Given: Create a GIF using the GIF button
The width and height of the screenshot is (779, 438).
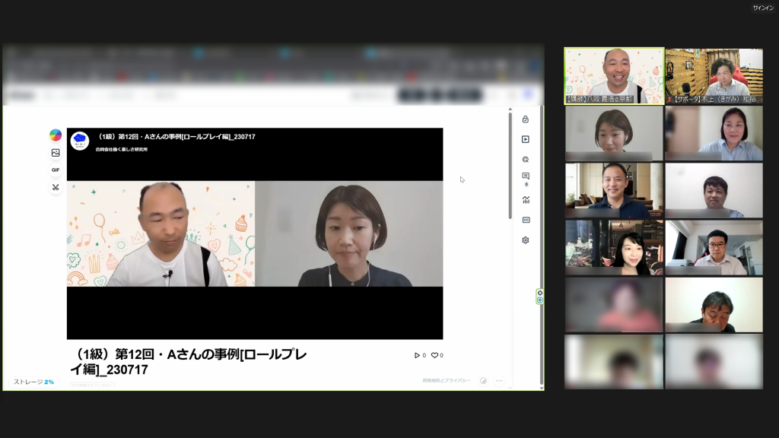Looking at the screenshot, I should click(x=56, y=170).
